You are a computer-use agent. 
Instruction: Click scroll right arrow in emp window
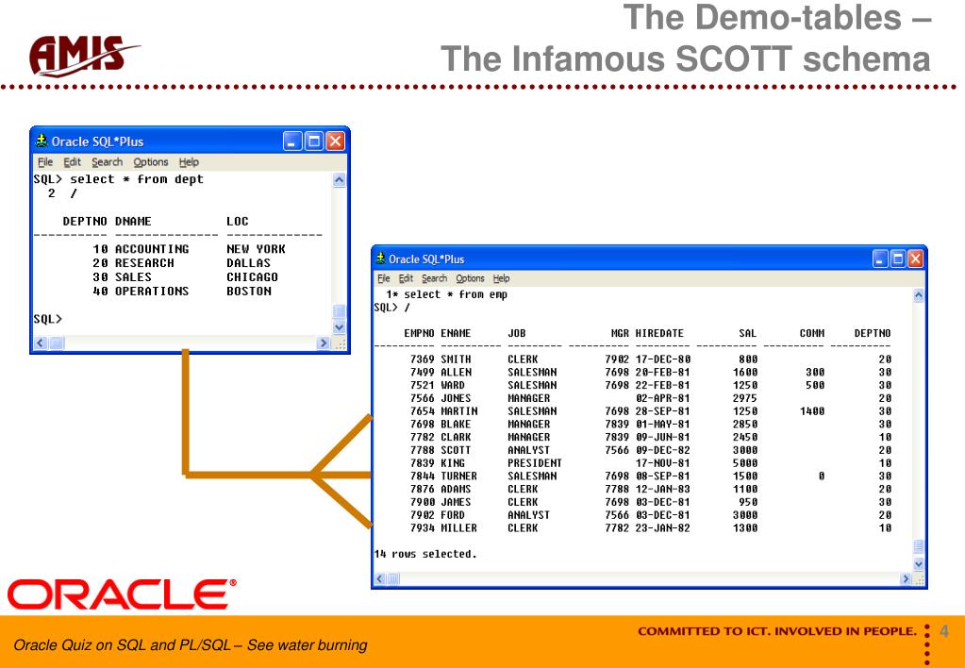click(906, 578)
